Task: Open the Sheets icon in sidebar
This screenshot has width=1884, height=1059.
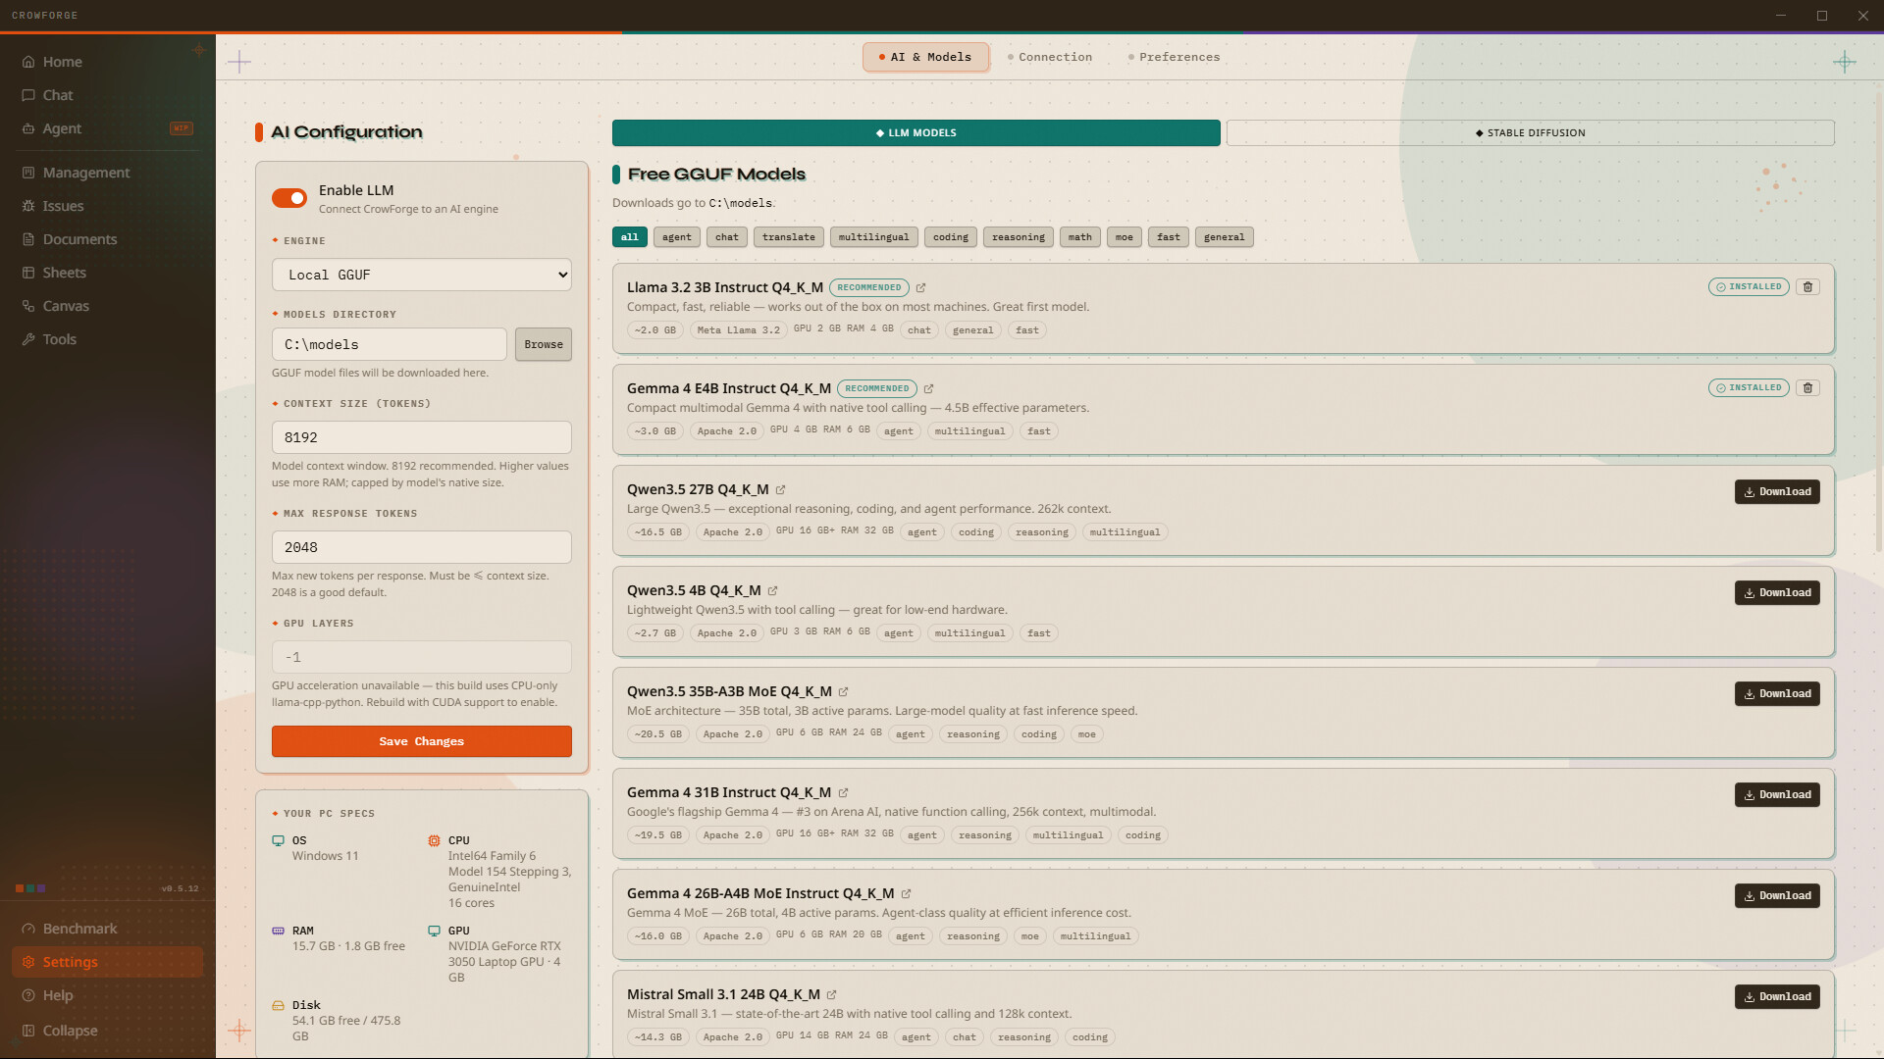Action: [28, 273]
